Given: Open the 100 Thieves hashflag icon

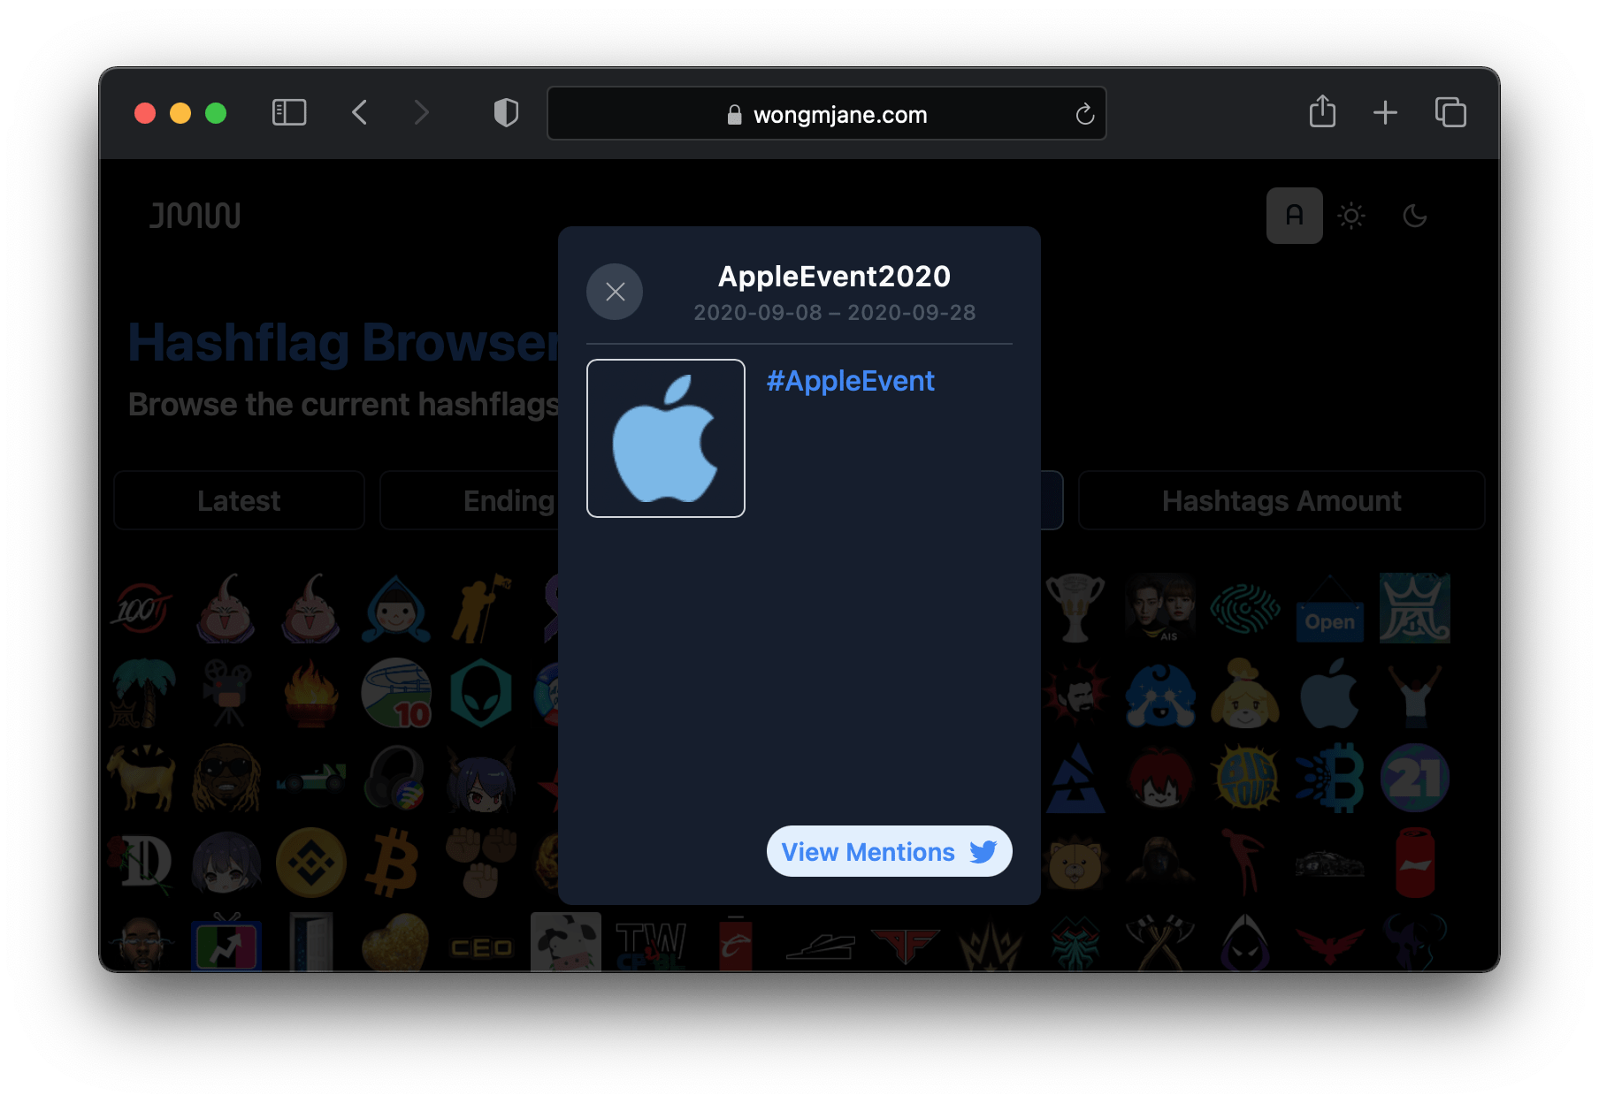Looking at the screenshot, I should 141,608.
